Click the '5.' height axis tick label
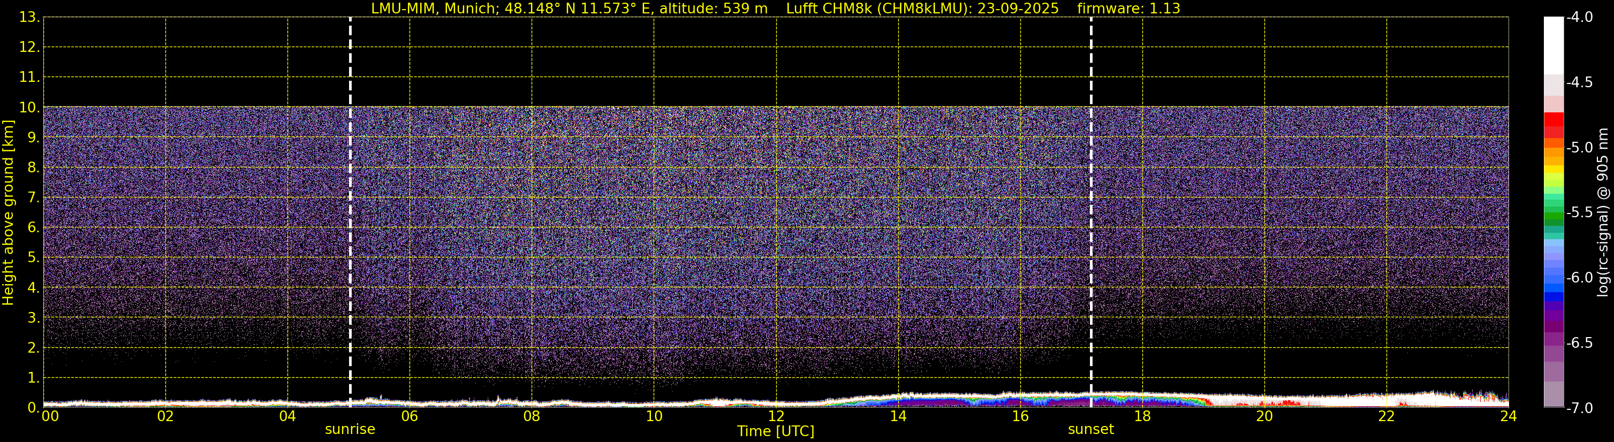 coord(33,258)
